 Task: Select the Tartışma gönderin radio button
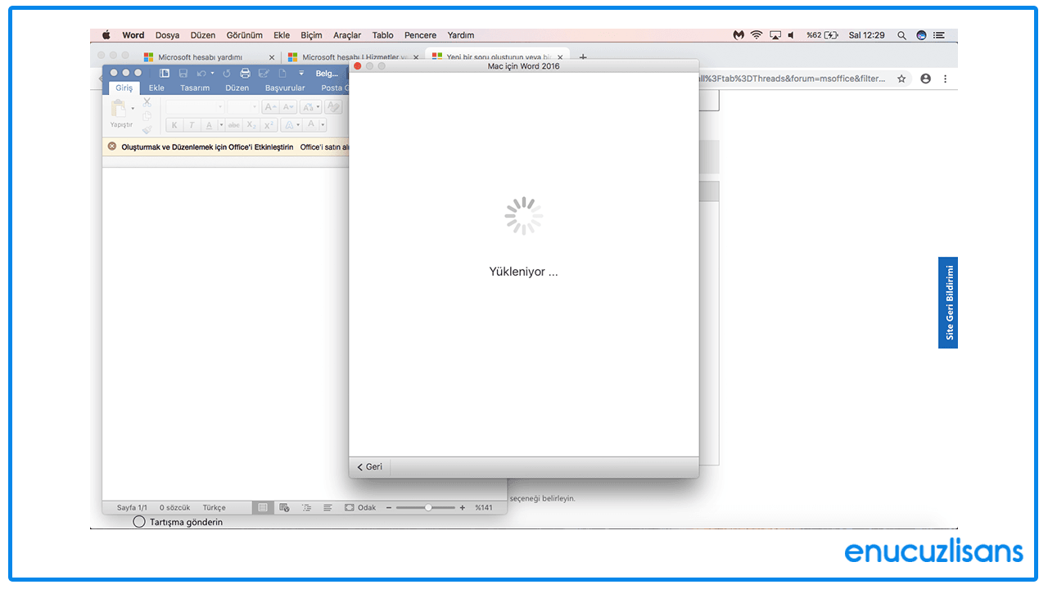click(x=139, y=522)
